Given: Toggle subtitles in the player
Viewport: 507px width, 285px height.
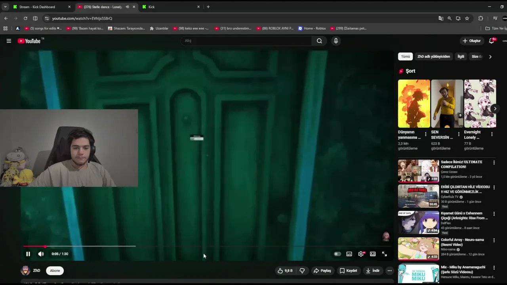Looking at the screenshot, I should pos(349,254).
